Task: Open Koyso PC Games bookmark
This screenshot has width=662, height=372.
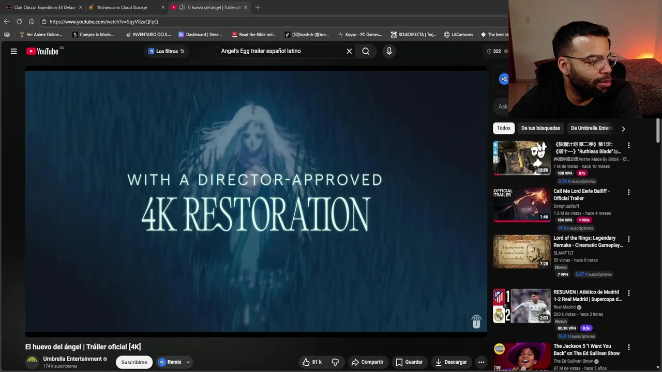Action: pos(360,35)
